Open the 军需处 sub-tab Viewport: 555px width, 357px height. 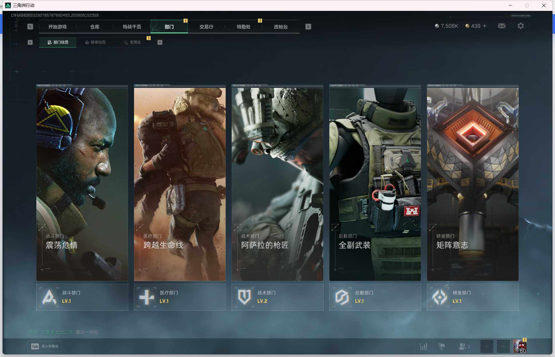pos(132,42)
